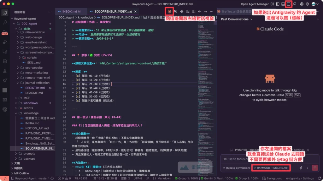Open Claude Code via the flower toolbar icon
The image size is (323, 181).
tap(169, 11)
